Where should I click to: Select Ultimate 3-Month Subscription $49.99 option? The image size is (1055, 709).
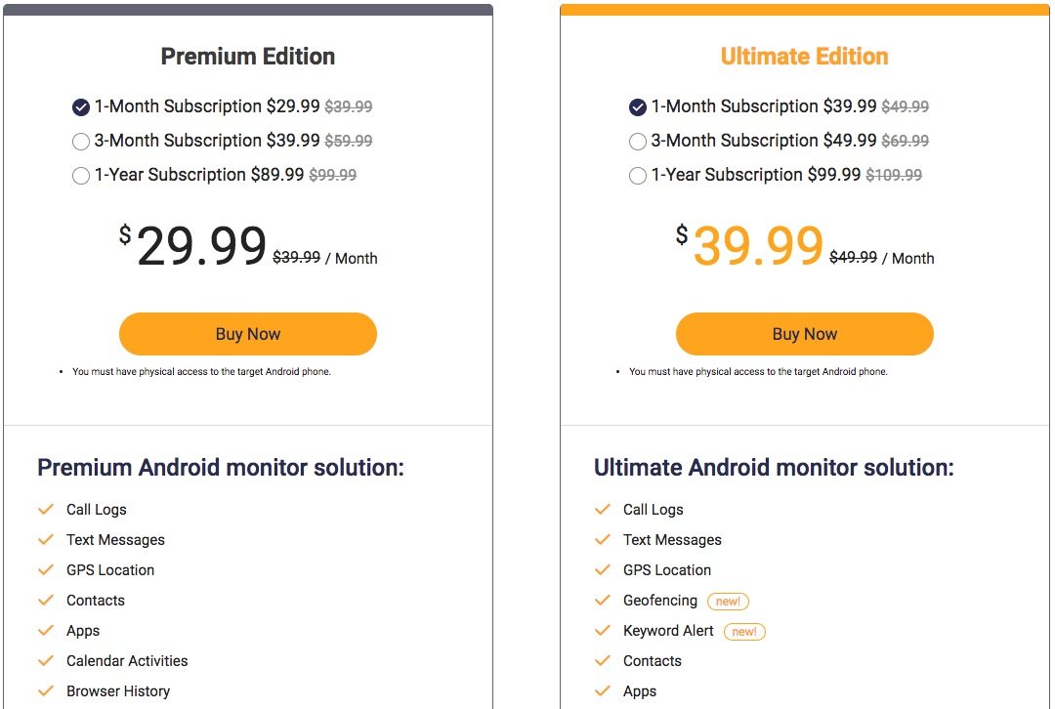click(638, 142)
